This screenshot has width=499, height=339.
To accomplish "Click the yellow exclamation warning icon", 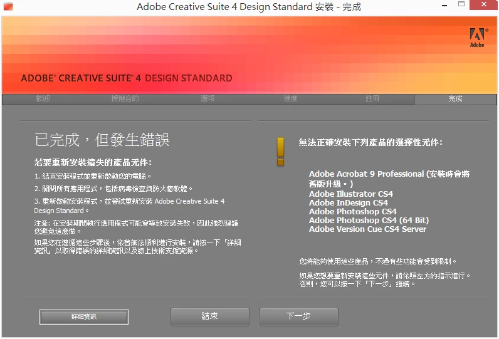I will [280, 152].
